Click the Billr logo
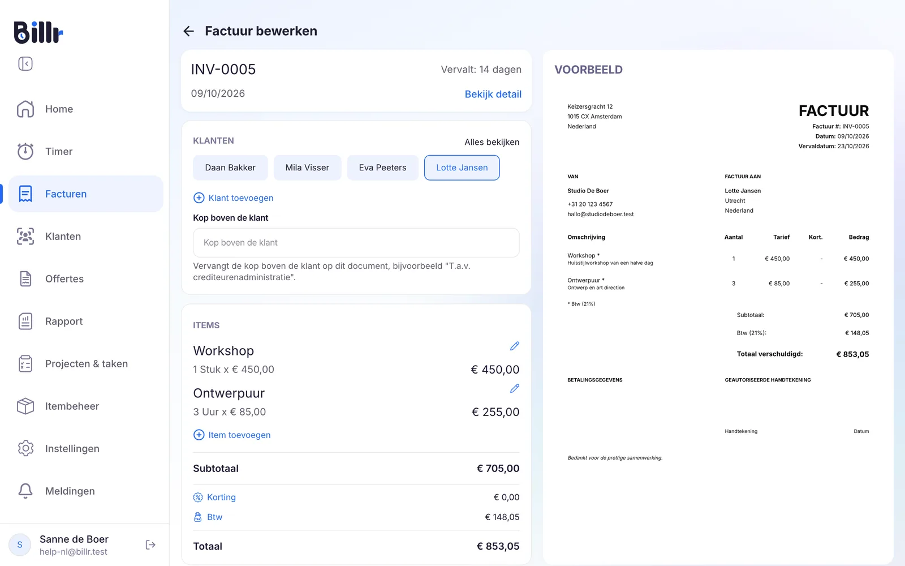Image resolution: width=905 pixels, height=566 pixels. tap(38, 32)
